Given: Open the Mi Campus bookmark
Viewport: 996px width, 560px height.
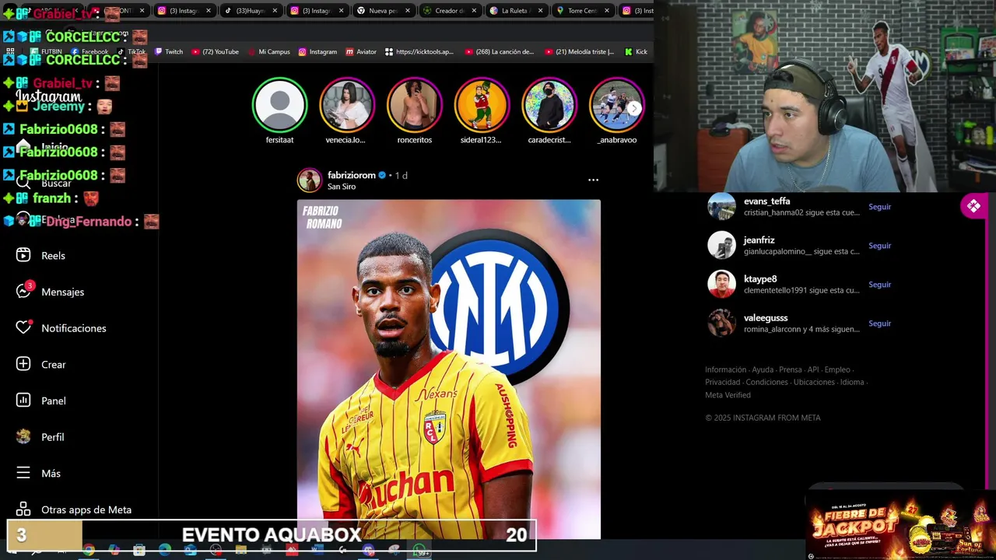Looking at the screenshot, I should coord(268,52).
